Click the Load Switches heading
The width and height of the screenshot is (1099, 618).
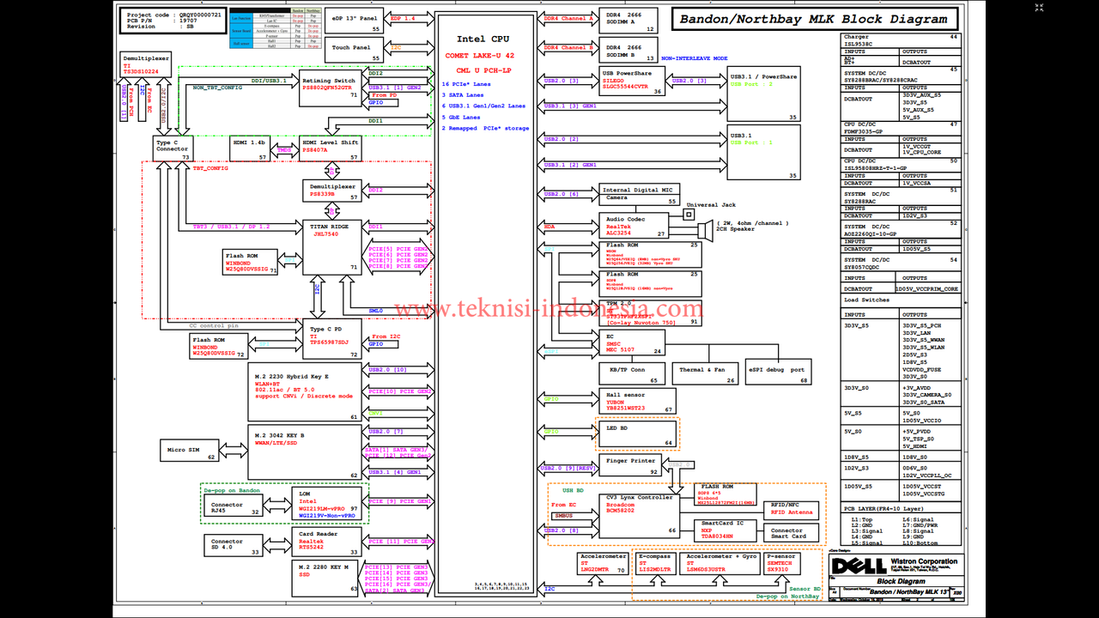coord(866,300)
